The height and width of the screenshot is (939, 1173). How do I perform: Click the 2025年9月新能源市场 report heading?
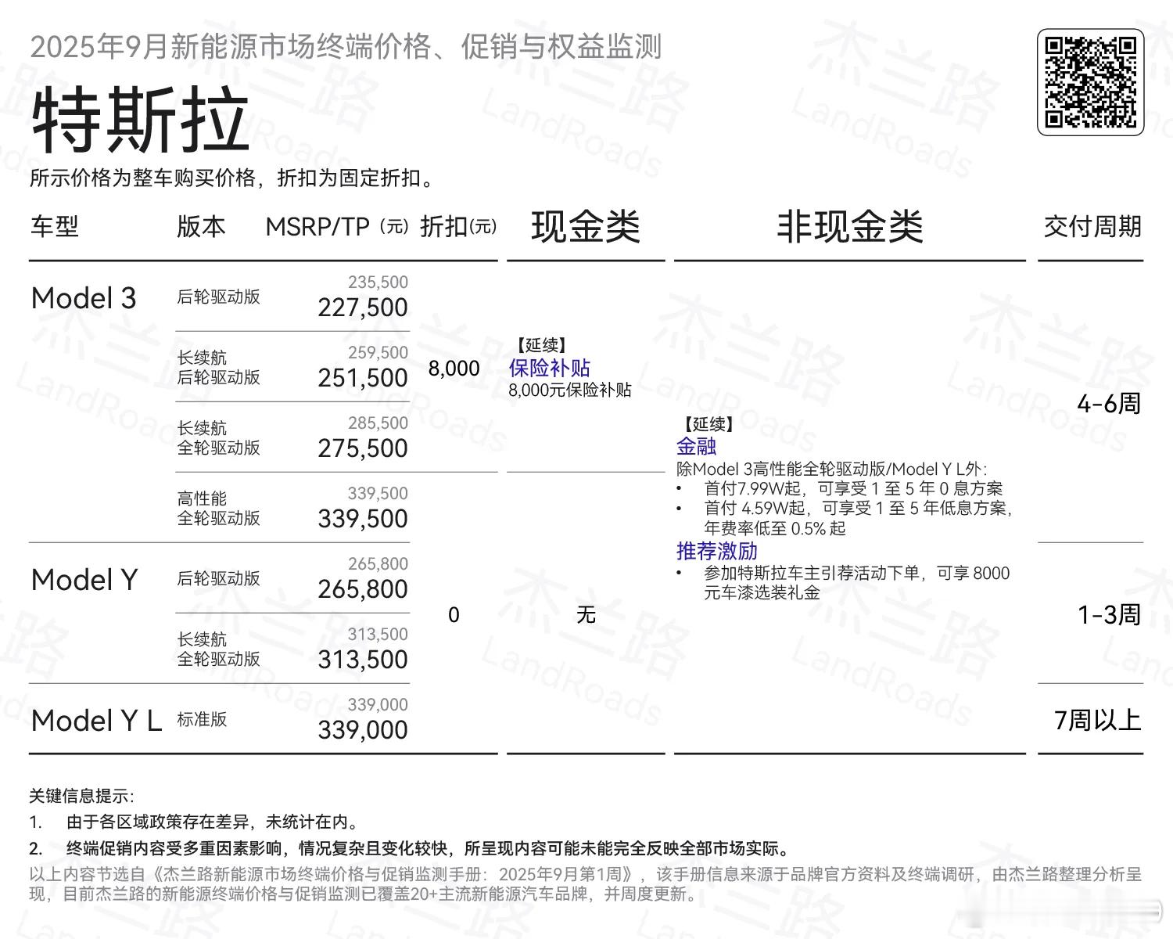(x=346, y=47)
